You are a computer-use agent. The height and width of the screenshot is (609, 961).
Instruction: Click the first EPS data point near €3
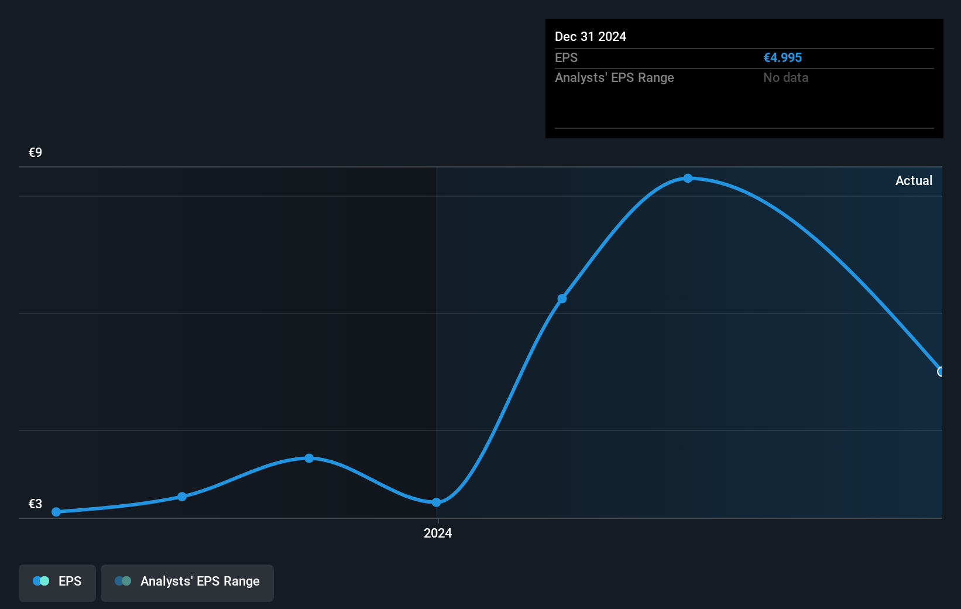[x=56, y=512]
